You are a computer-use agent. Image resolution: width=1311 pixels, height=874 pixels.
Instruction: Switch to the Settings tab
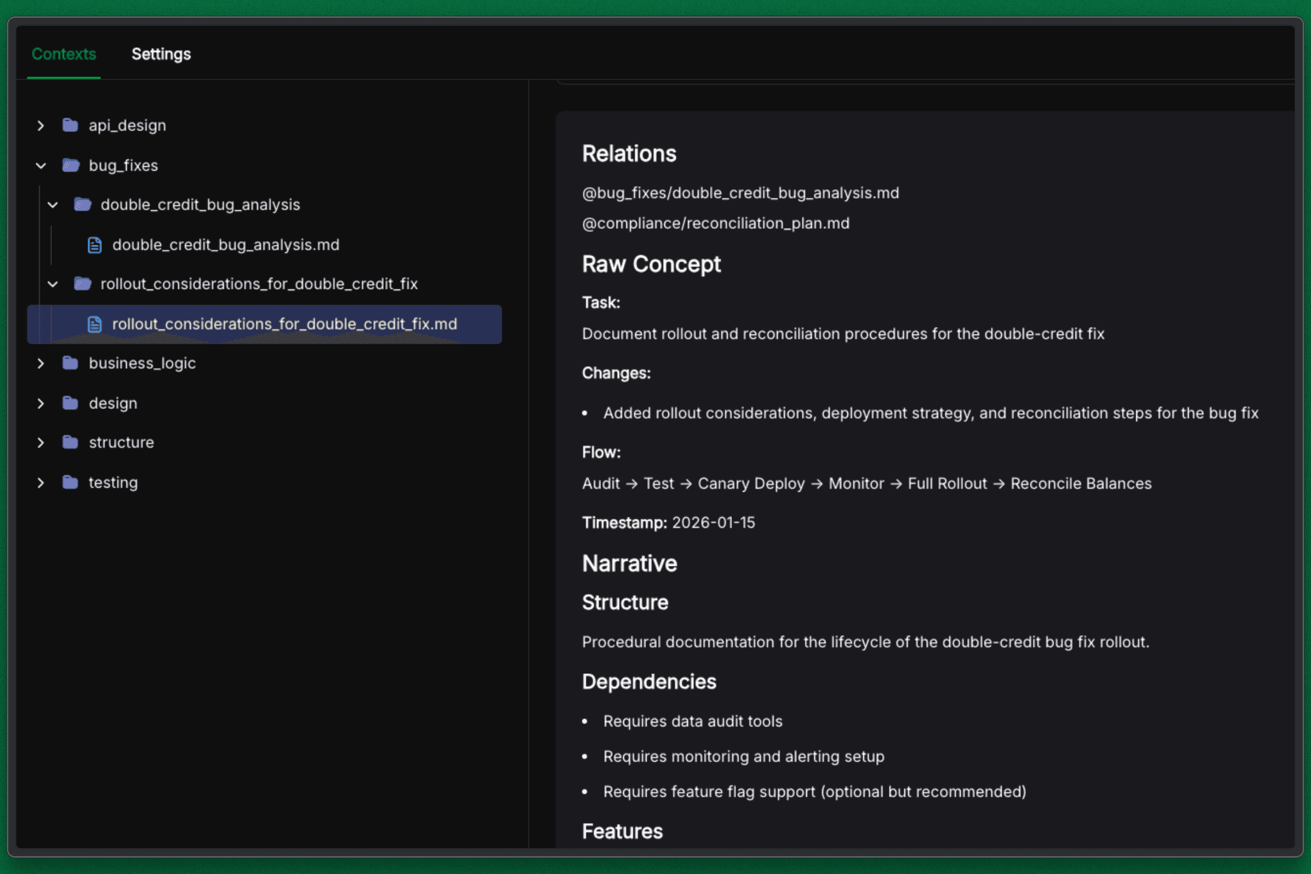(x=161, y=54)
